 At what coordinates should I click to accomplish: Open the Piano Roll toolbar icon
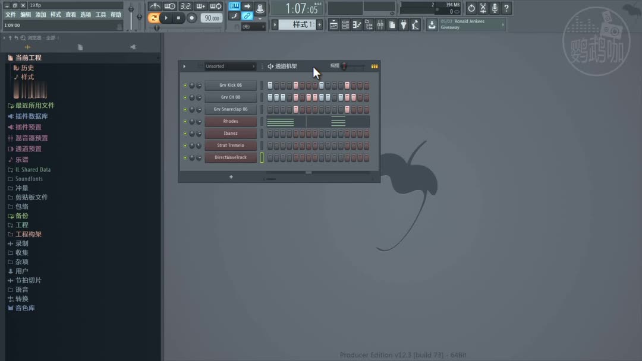click(x=358, y=24)
